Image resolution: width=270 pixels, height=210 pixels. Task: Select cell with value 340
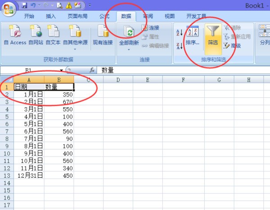[59, 168]
